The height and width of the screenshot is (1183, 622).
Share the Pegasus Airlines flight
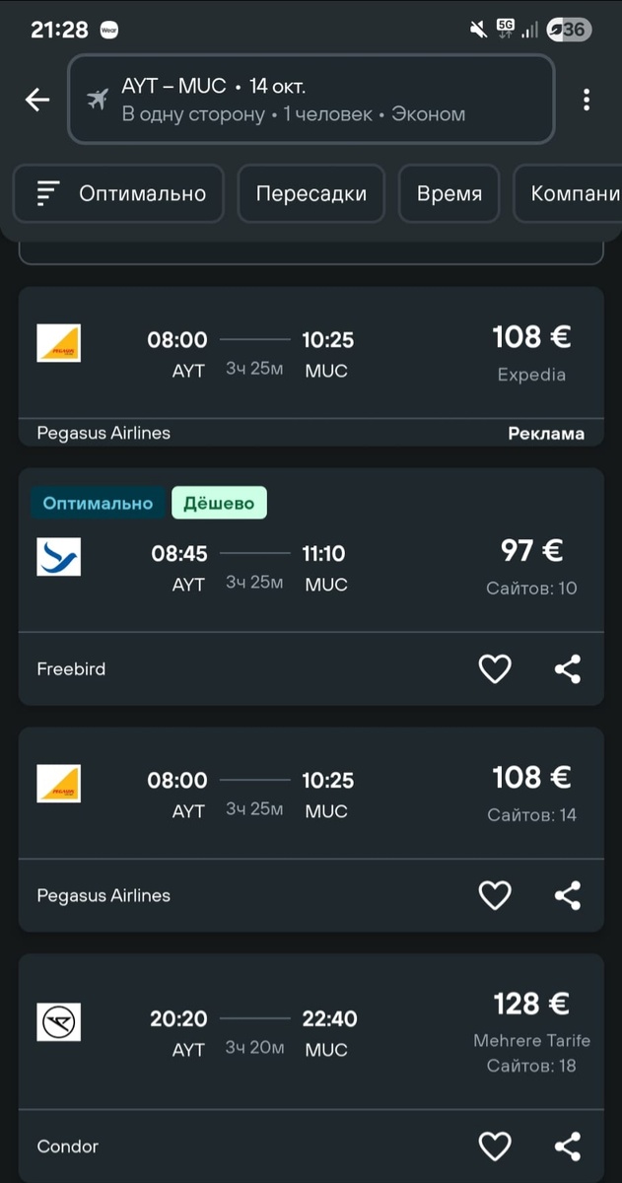click(x=567, y=895)
